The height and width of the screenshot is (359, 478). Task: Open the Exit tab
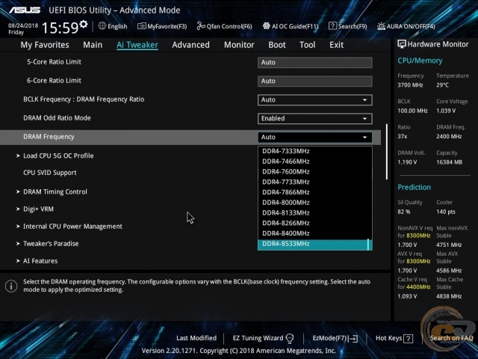[x=336, y=45]
